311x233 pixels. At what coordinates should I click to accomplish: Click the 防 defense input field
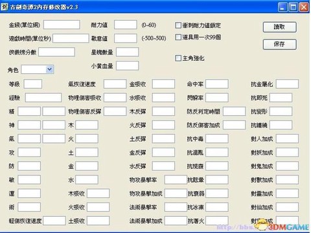coord(29,166)
